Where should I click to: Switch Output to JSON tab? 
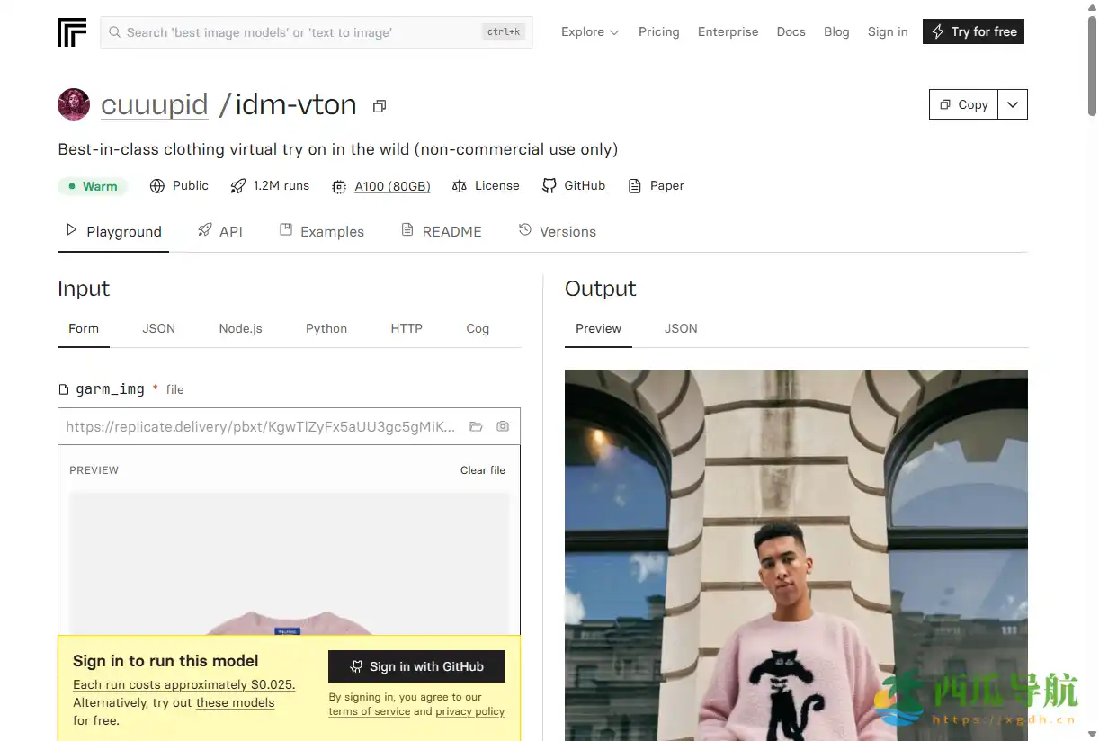point(681,328)
